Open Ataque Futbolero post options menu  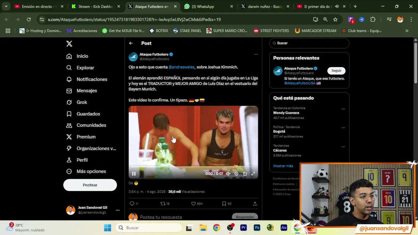[x=256, y=55]
